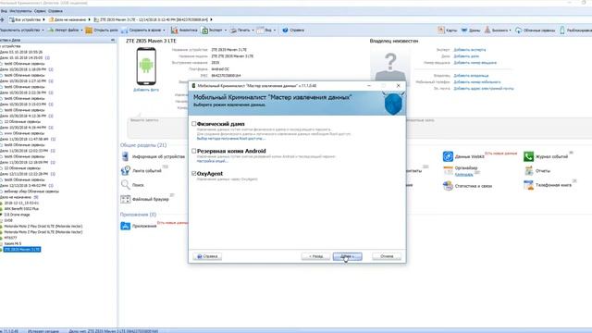This screenshot has width=592, height=333.
Task: Check the Физический дамп option
Action: (194, 124)
